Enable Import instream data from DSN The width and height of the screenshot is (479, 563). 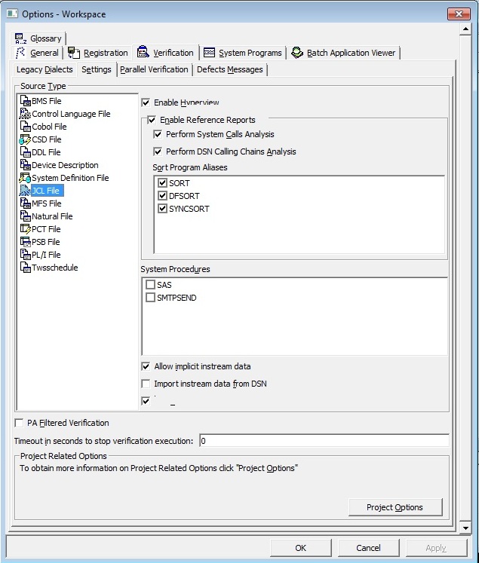tap(146, 384)
